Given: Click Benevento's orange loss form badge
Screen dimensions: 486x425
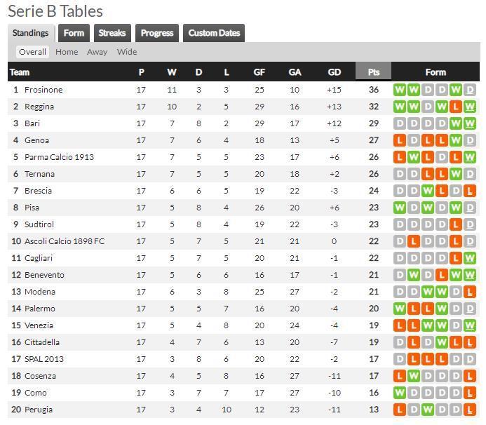Looking at the screenshot, I should (x=442, y=275).
